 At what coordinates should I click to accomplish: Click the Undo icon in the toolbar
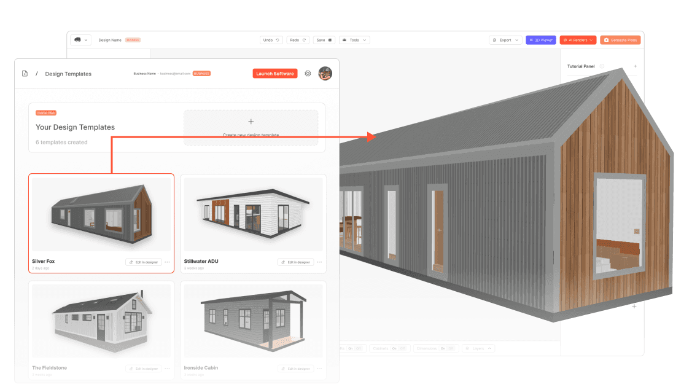coord(278,39)
